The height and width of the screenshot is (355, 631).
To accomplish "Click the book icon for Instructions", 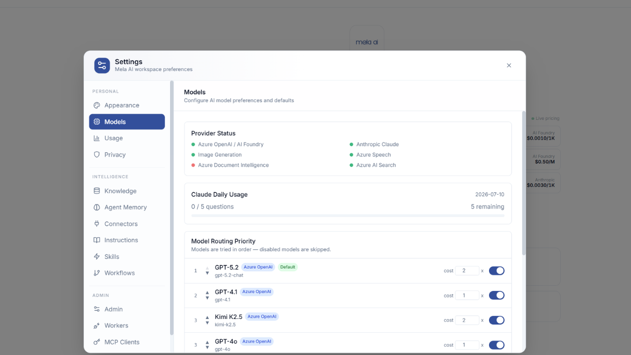I will 97,240.
